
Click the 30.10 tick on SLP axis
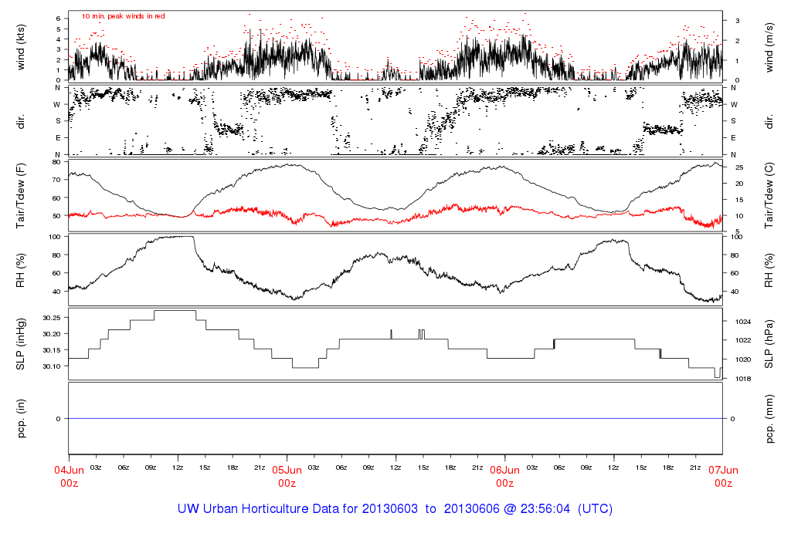[x=52, y=366]
